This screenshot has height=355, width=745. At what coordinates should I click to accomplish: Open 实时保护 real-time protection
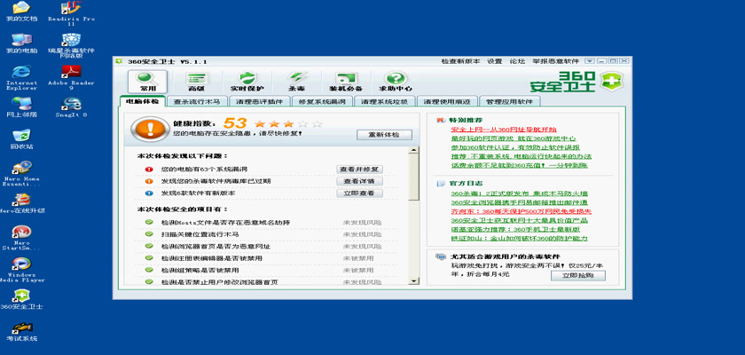247,82
